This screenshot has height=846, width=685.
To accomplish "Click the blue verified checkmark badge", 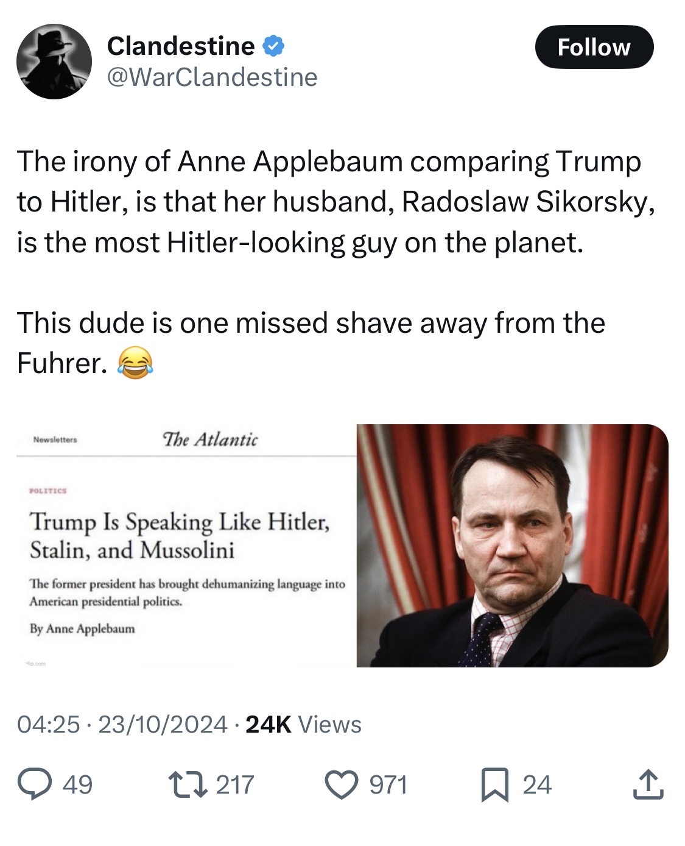I will (x=274, y=46).
